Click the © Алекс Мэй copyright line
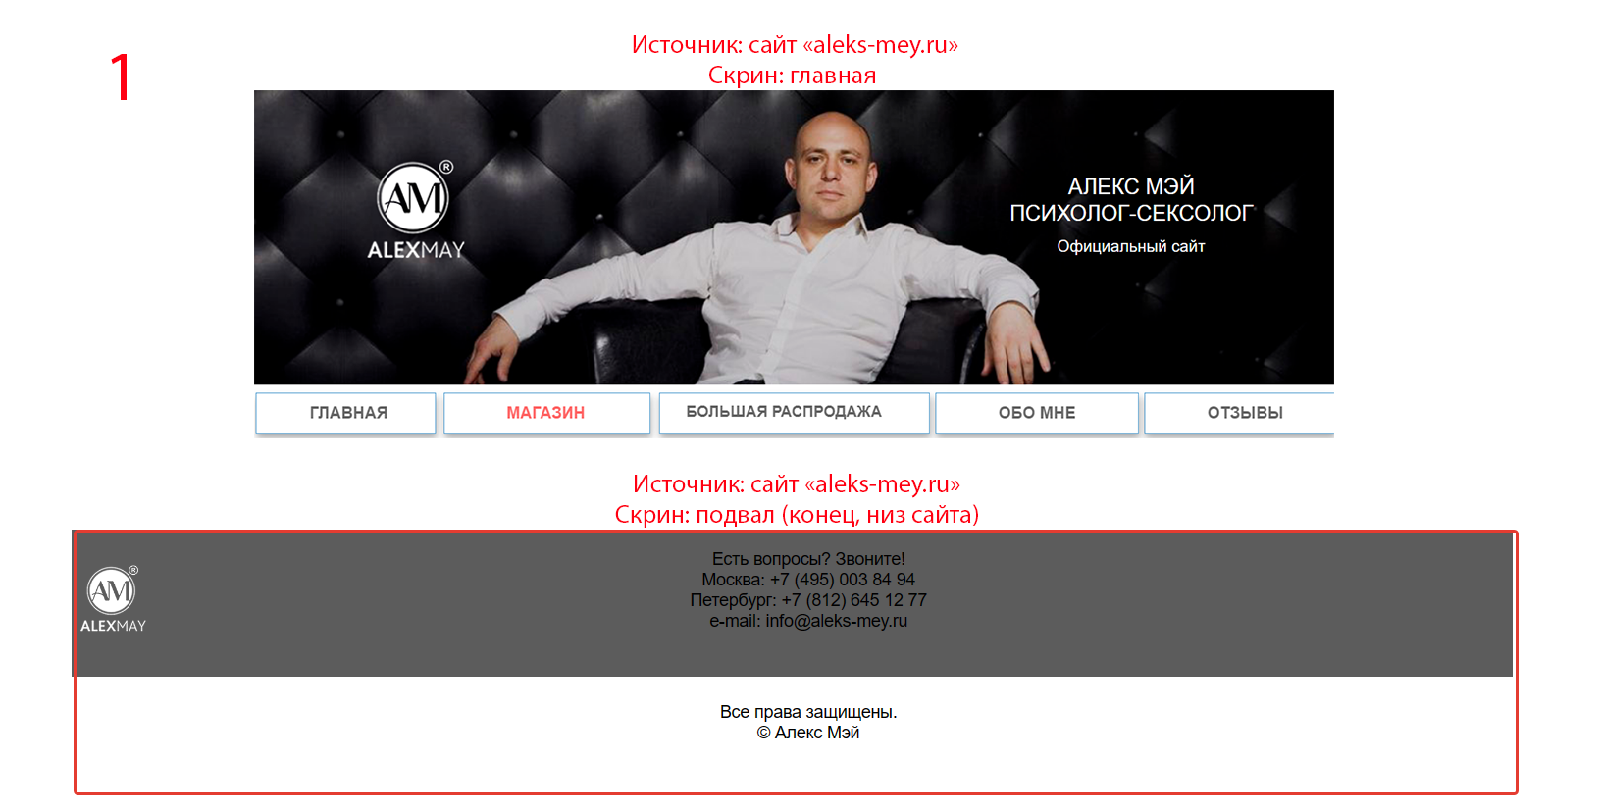 click(x=808, y=733)
